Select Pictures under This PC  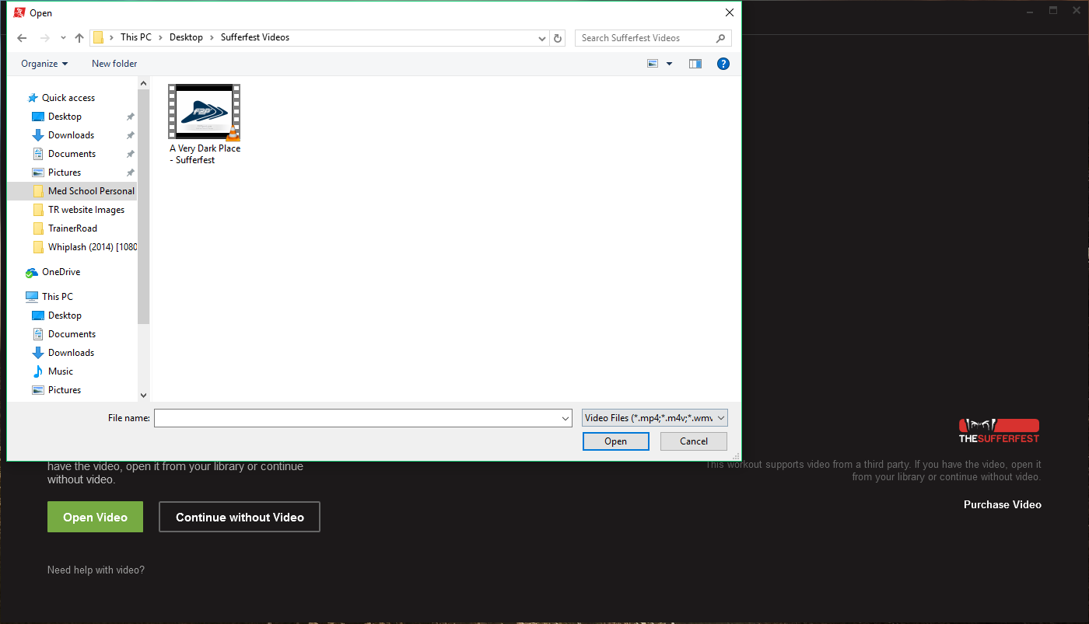65,390
